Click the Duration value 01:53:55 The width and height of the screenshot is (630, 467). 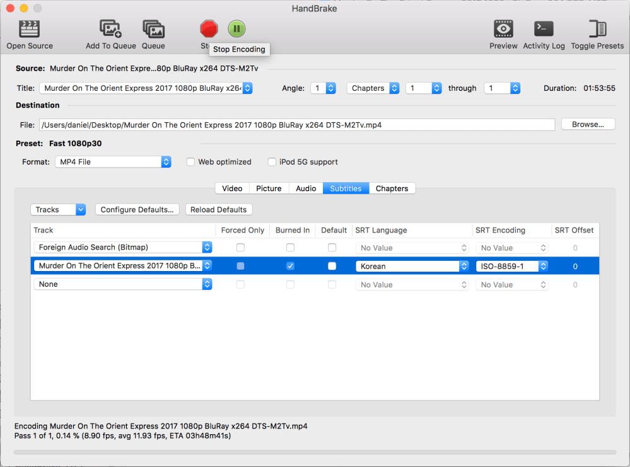click(x=599, y=88)
